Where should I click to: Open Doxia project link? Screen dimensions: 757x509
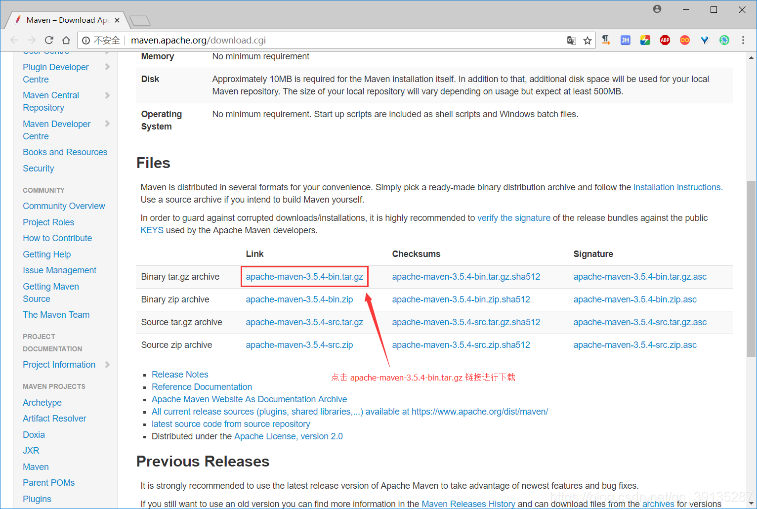pos(34,435)
